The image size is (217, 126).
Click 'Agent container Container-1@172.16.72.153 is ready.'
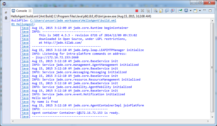click(x=76, y=113)
